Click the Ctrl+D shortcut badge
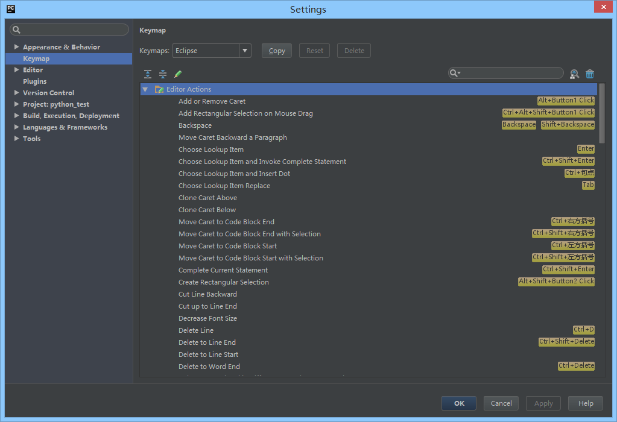Screen dimensions: 617x422 (584, 330)
